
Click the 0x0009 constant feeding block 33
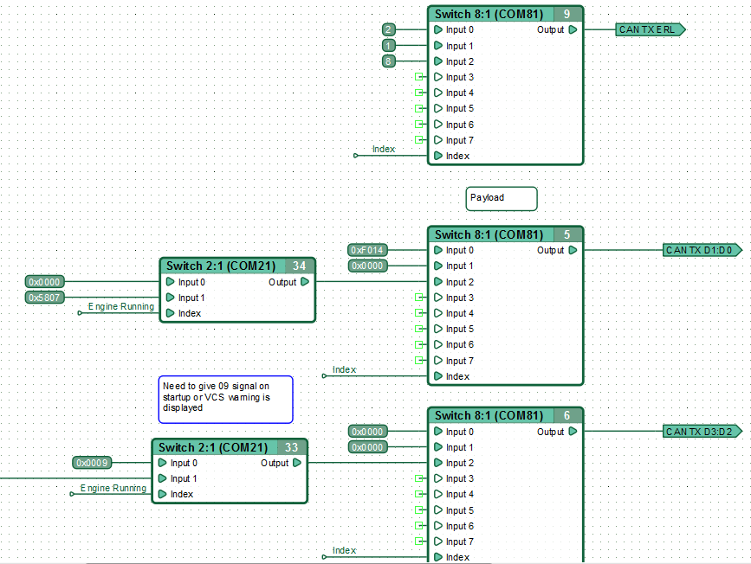click(92, 463)
